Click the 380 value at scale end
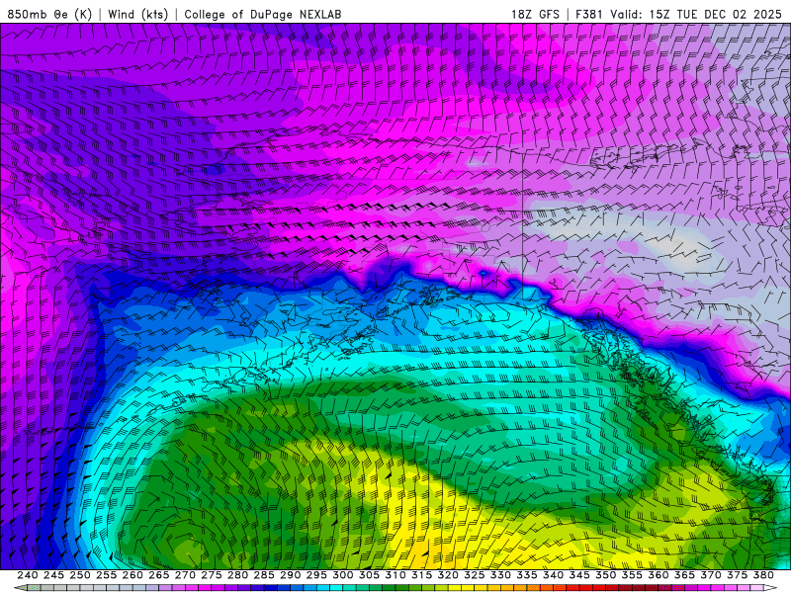Viewport: 791px width, 593px height. pyautogui.click(x=763, y=575)
